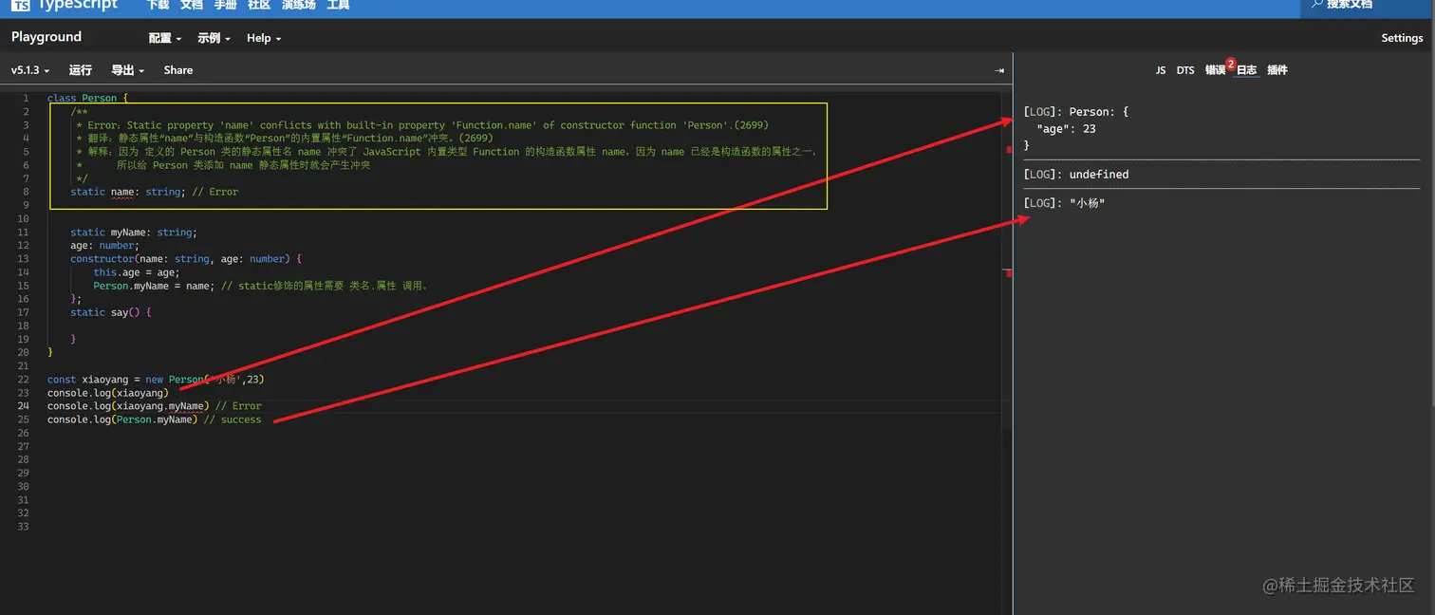This screenshot has width=1435, height=615.
Task: Expand the 示例 dropdown menu
Action: click(214, 38)
